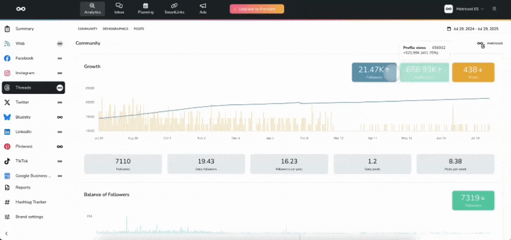Screen dimensions: 511x240
Task: Open TikTok analytics section
Action: (x=22, y=161)
